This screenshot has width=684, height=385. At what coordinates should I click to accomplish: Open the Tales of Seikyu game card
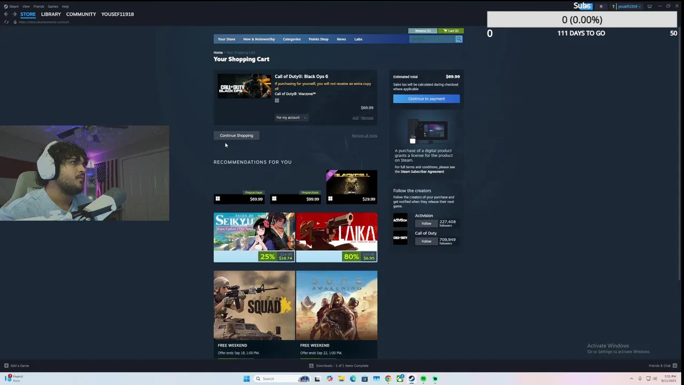tap(254, 237)
